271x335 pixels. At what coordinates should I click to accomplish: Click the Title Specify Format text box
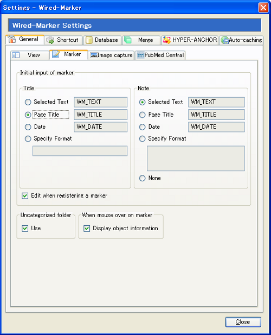click(80, 151)
